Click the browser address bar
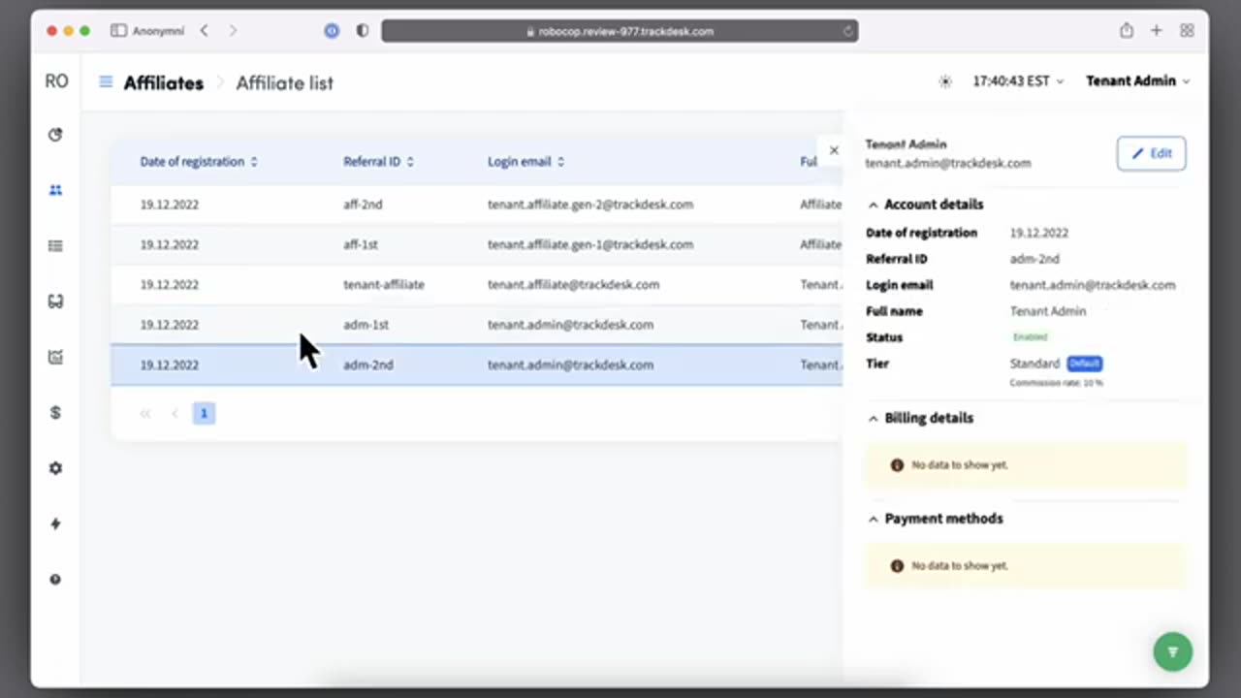Image resolution: width=1241 pixels, height=698 pixels. (620, 31)
